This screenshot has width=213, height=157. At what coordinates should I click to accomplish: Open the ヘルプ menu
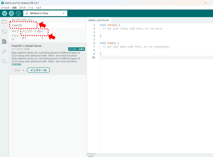[x=38, y=8]
